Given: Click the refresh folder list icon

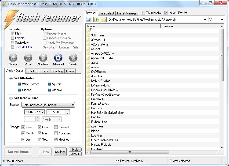Looking at the screenshot, I should click(89, 20).
